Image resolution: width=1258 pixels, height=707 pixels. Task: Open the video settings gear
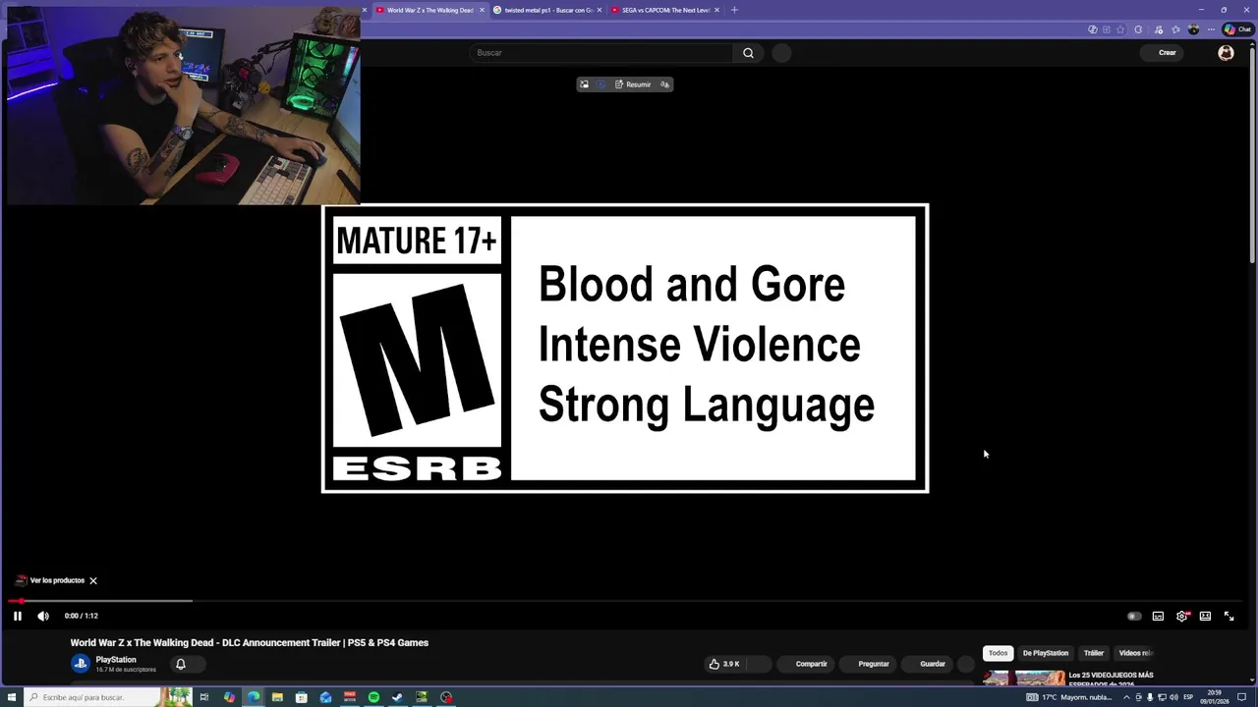point(1182,616)
